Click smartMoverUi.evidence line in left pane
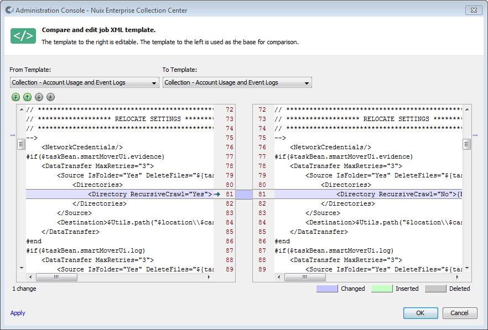The image size is (488, 330). click(x=95, y=156)
